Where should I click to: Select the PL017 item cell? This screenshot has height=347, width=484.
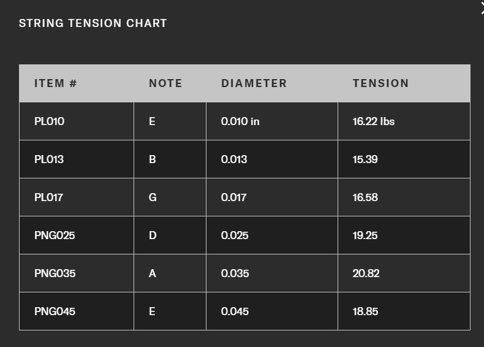[x=49, y=197]
